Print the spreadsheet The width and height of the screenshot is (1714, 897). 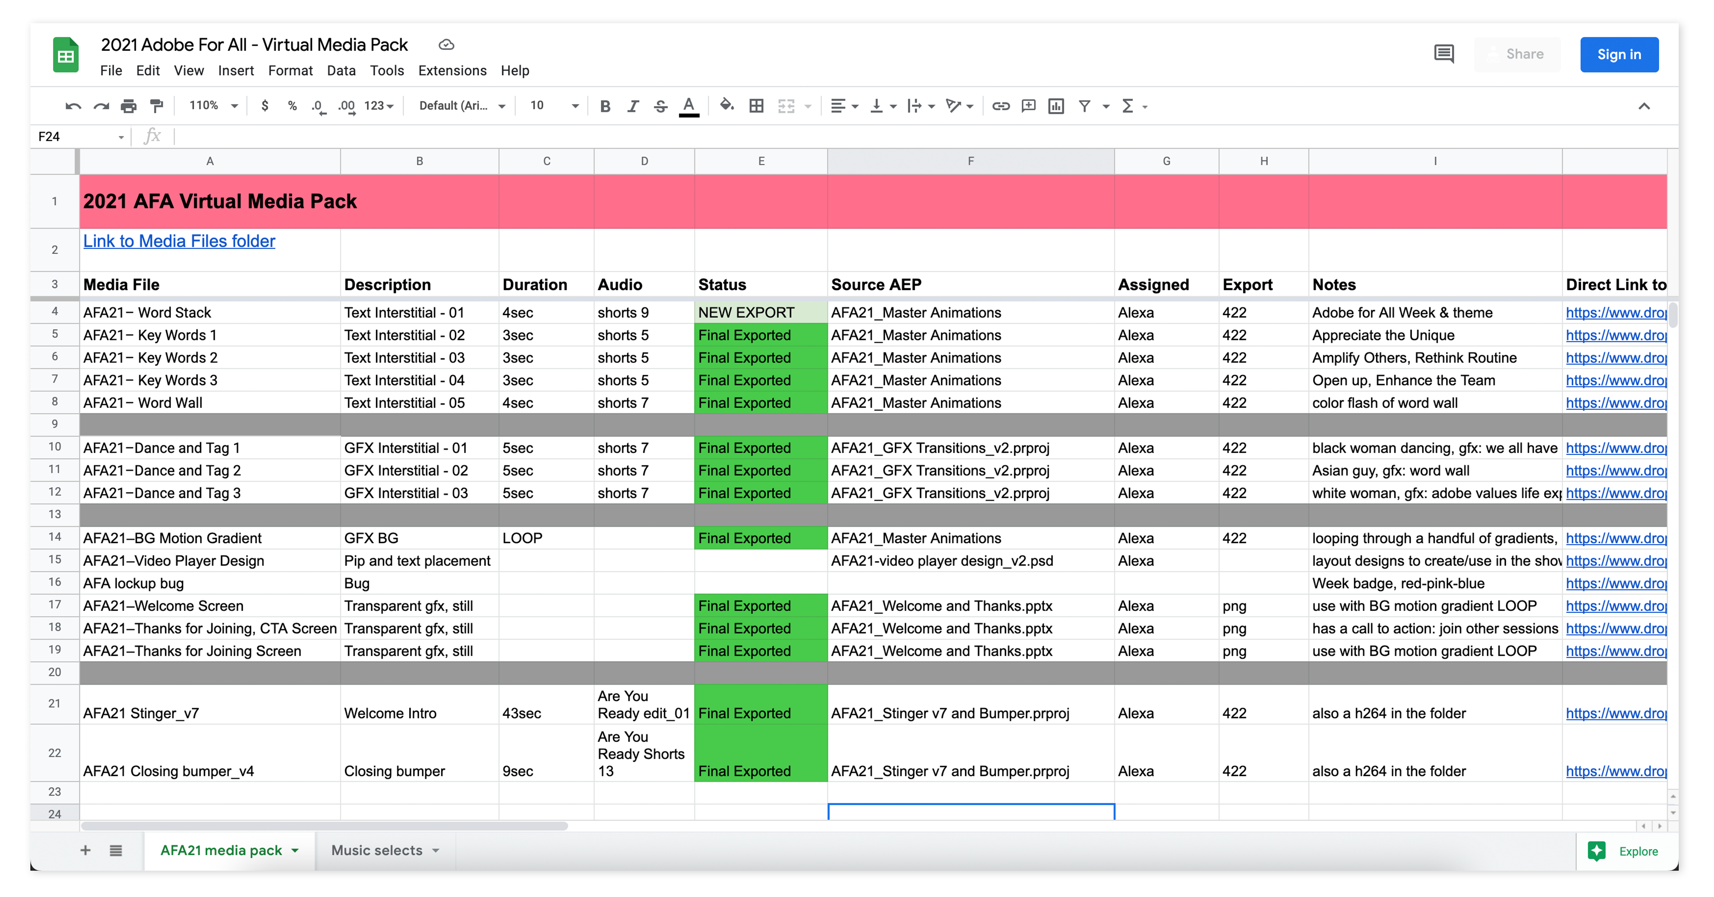129,106
